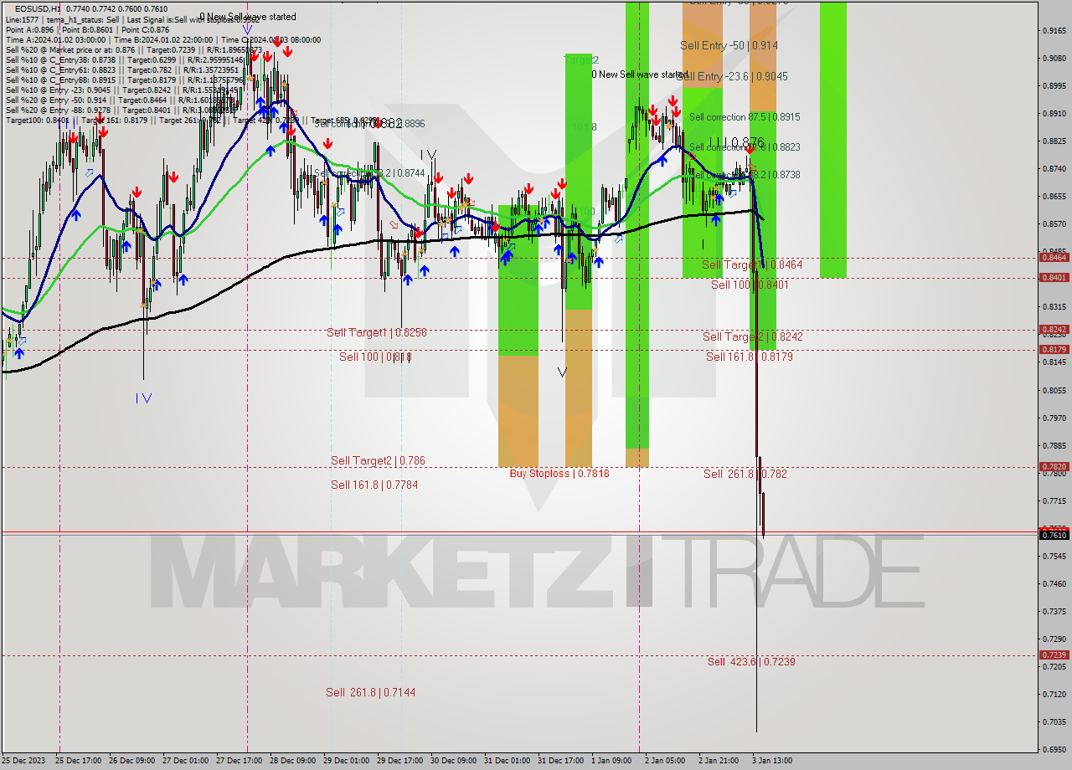Click the red 0.8179 price tag on axis
1072x770 pixels.
1054,349
